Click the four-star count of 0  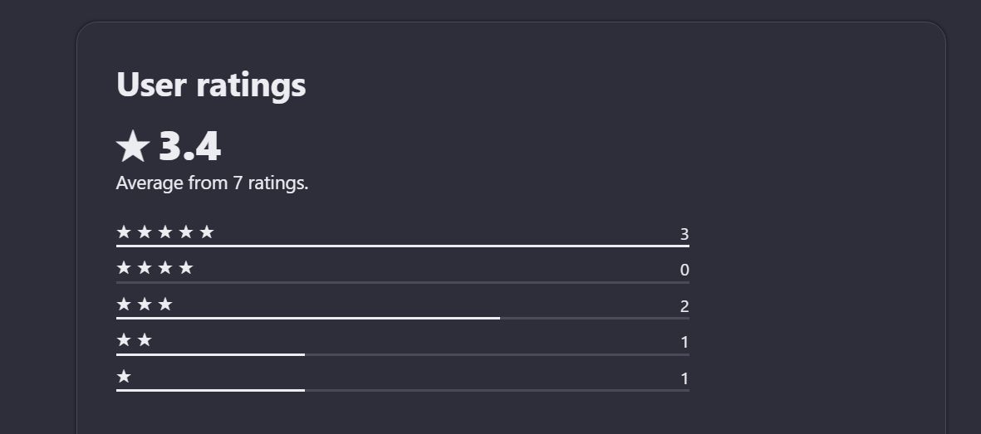click(x=684, y=271)
